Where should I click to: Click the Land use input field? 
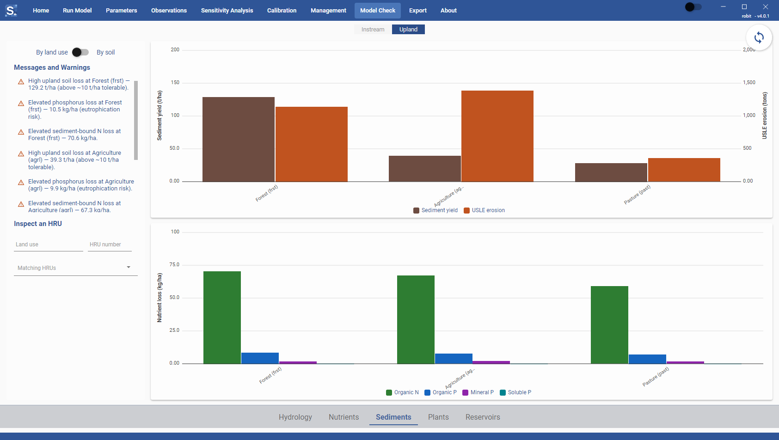(x=49, y=244)
